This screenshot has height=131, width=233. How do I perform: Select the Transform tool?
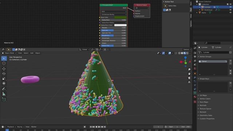pyautogui.click(x=4, y=83)
